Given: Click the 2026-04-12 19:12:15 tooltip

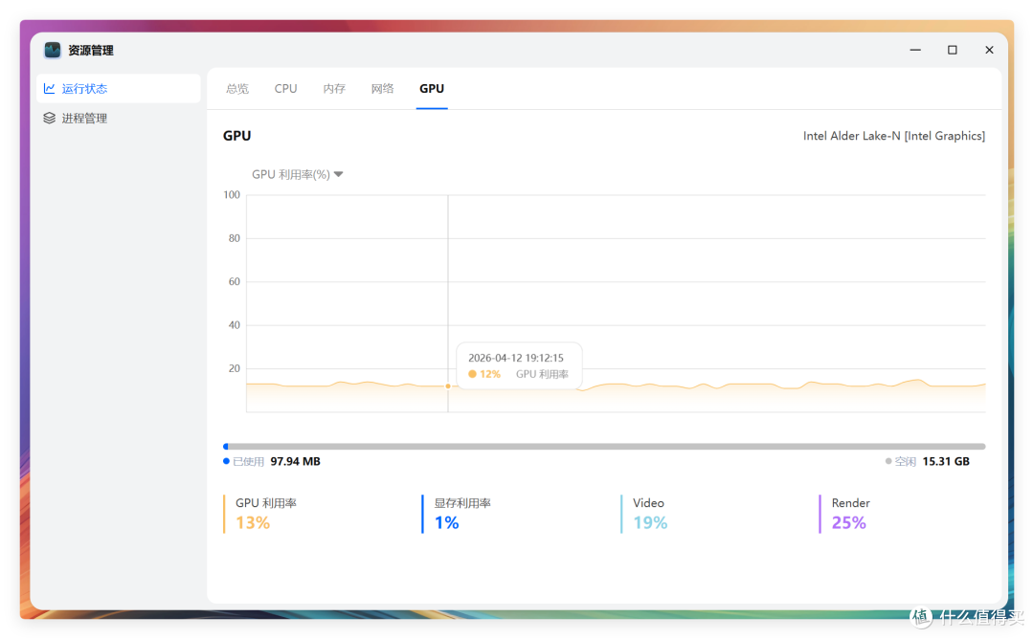Looking at the screenshot, I should [x=519, y=365].
